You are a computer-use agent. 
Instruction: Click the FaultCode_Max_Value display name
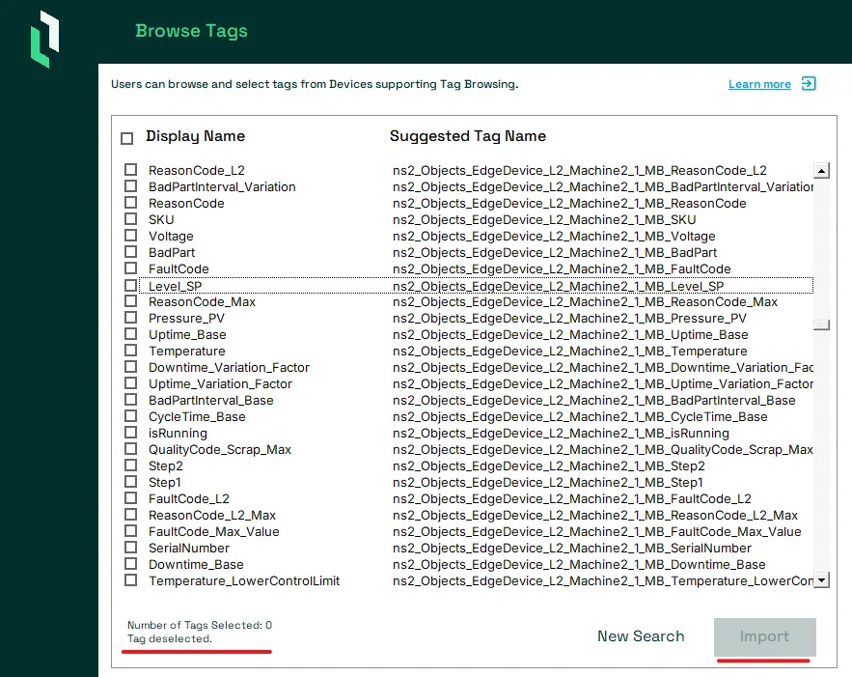[213, 531]
